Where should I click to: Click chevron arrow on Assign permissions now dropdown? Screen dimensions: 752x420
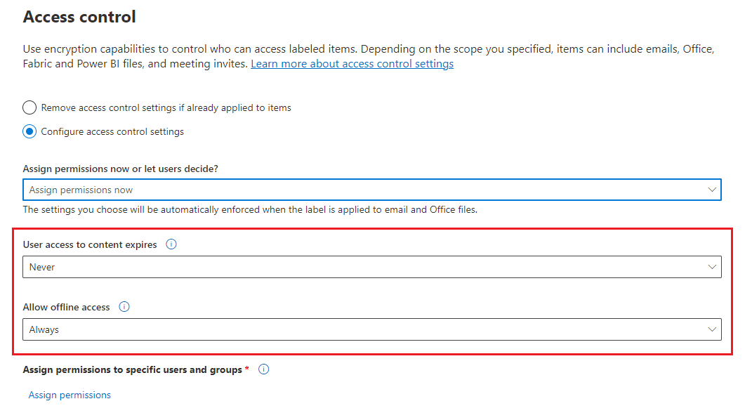713,190
